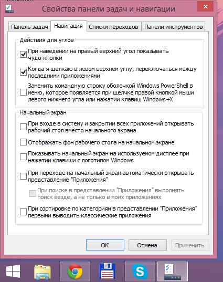Close the taskbar properties dialog
223x282 pixels.
pos(206,7)
